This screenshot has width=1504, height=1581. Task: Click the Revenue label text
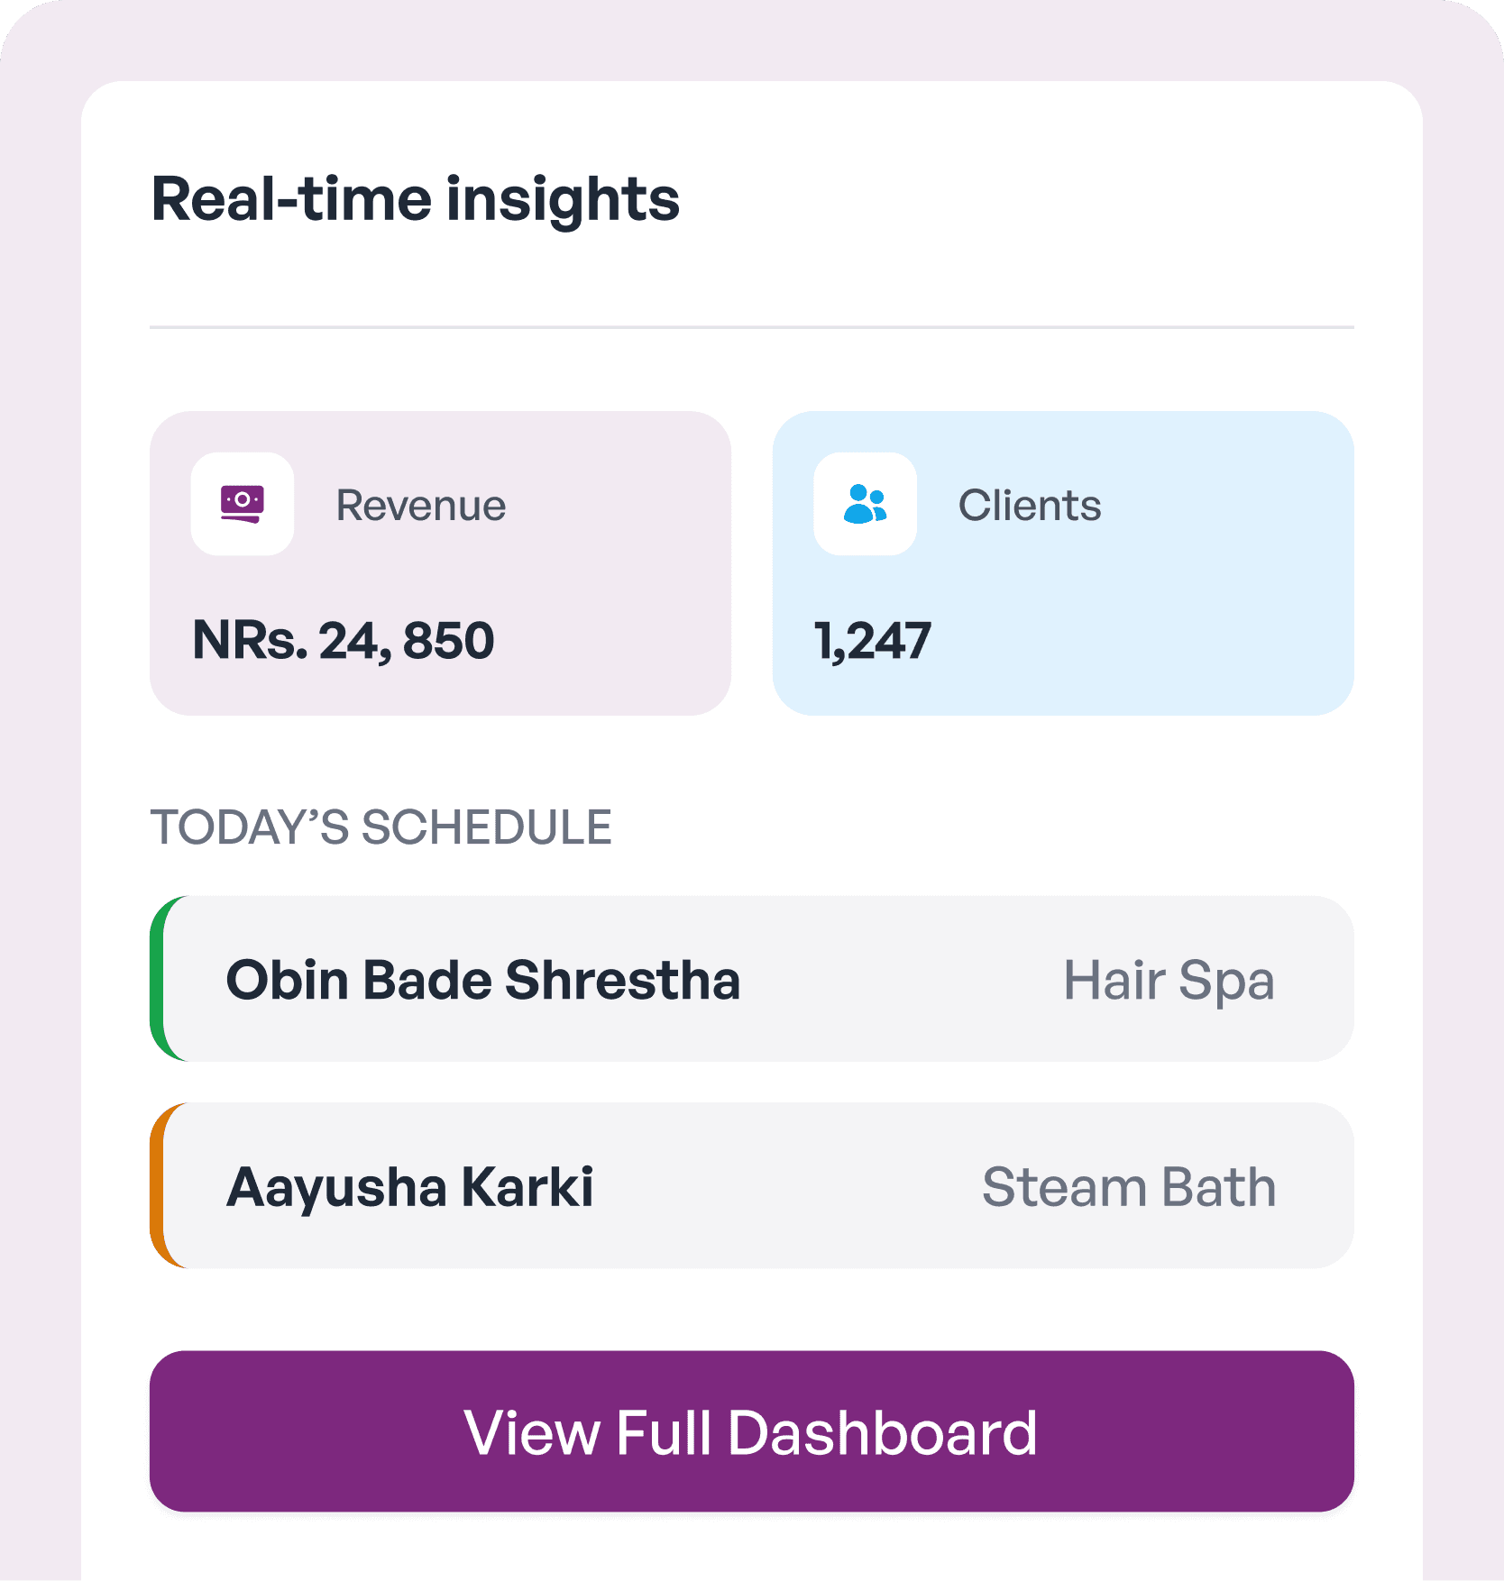420,506
